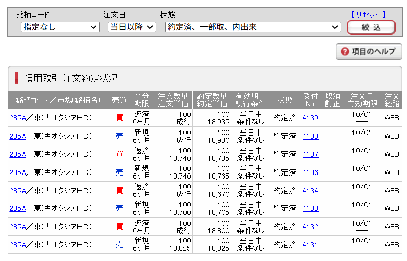Viewport: 407px width, 261px height.
Task: Click the 項目のヘルプ button
Action: pos(369,52)
